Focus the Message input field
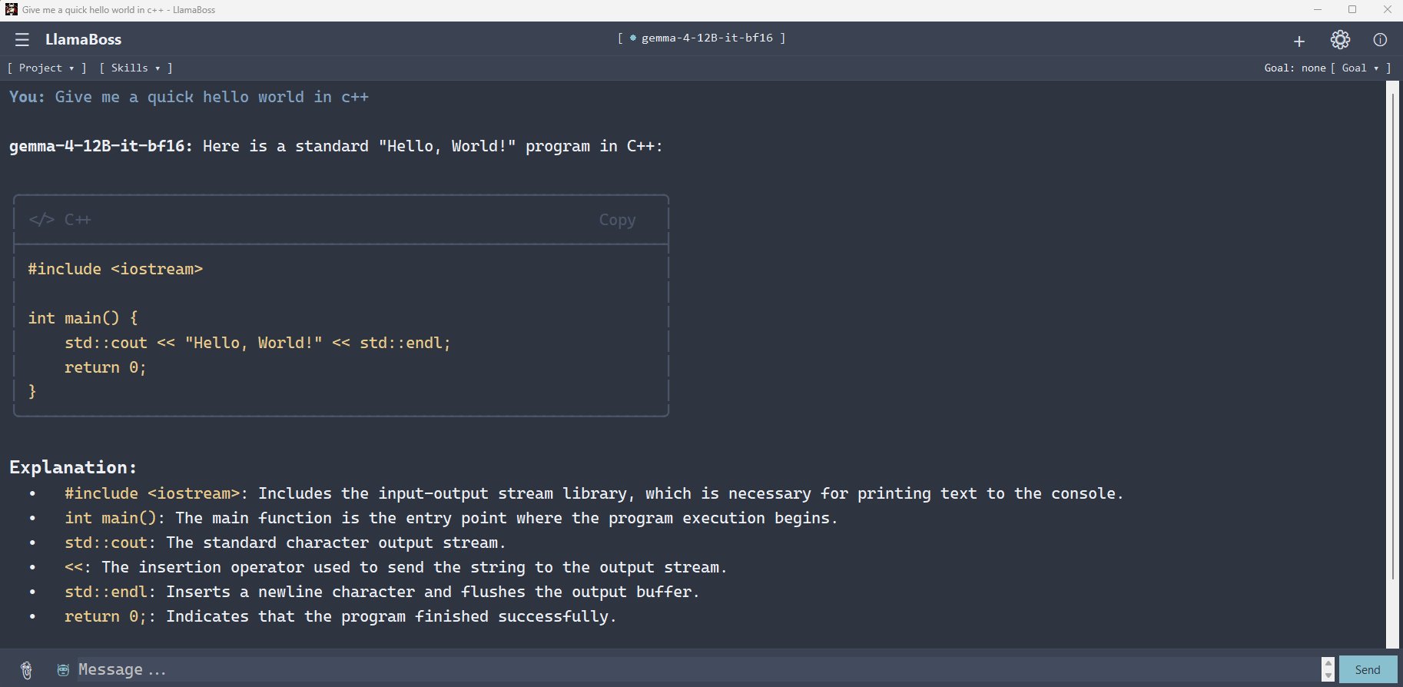The image size is (1403, 687). [698, 669]
